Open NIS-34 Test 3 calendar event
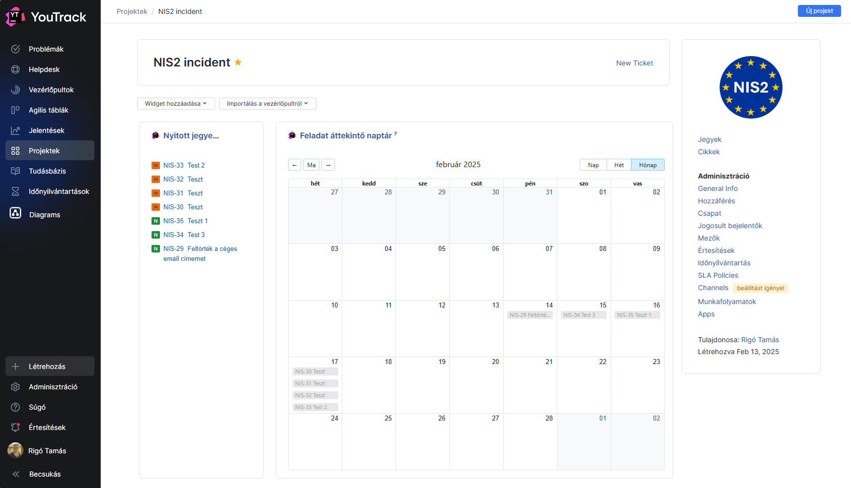This screenshot has height=488, width=851. (x=583, y=315)
